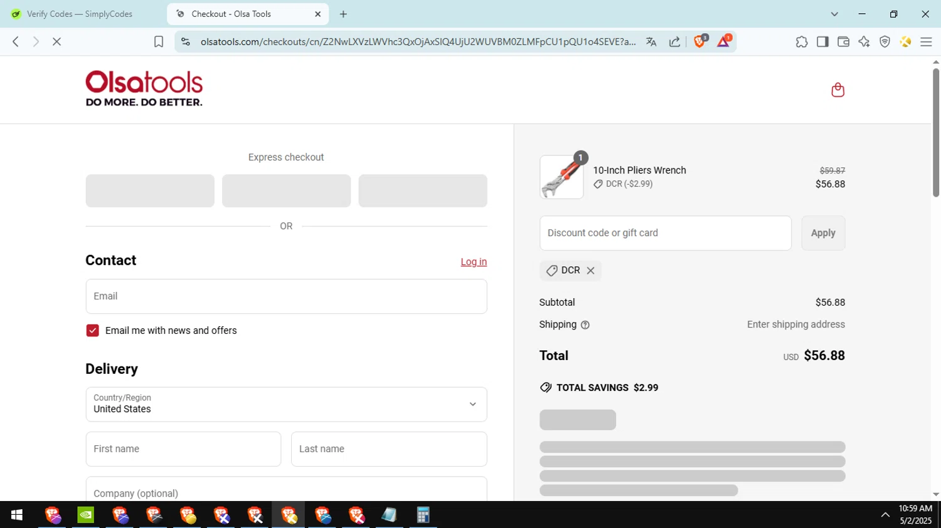The width and height of the screenshot is (941, 528).
Task: Click the Email input field
Action: pyautogui.click(x=286, y=296)
